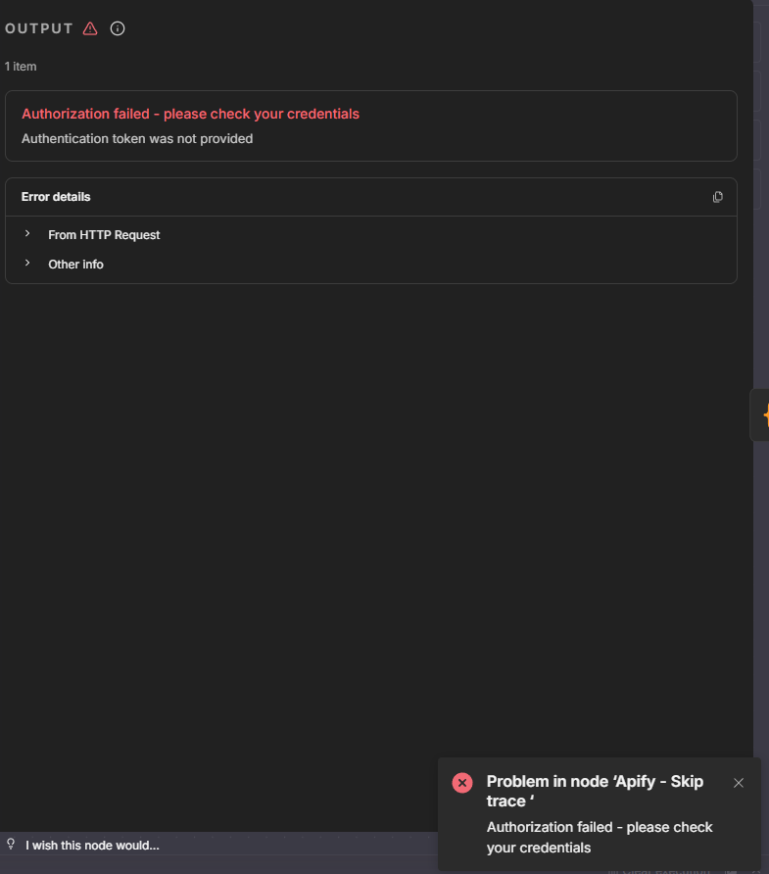This screenshot has height=874, width=769.
Task: Copy error details using the copy icon
Action: tap(718, 197)
